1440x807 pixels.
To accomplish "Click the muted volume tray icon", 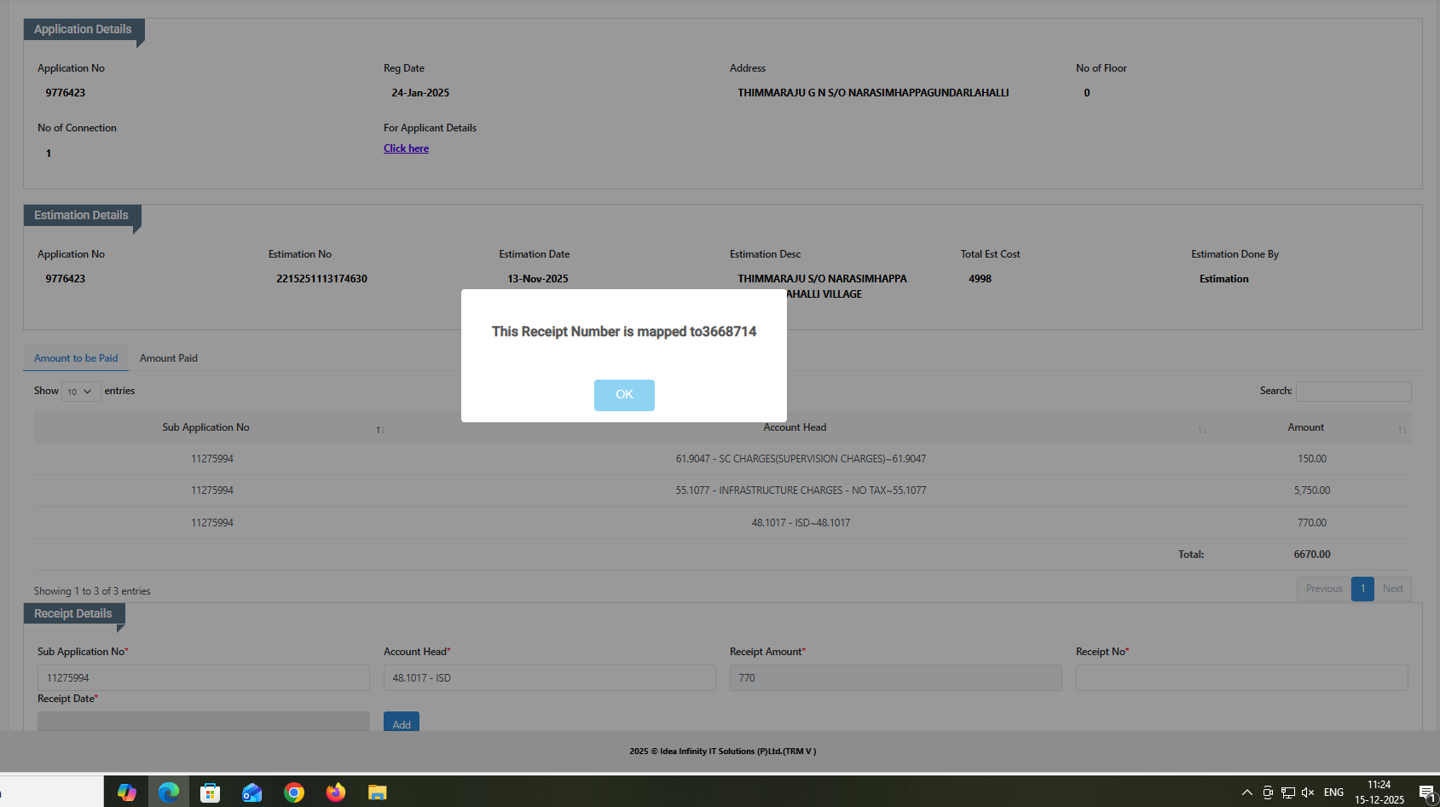I will [1308, 792].
